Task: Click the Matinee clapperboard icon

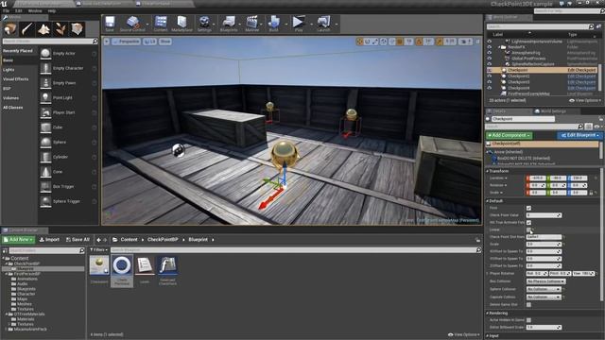Action: coord(252,23)
